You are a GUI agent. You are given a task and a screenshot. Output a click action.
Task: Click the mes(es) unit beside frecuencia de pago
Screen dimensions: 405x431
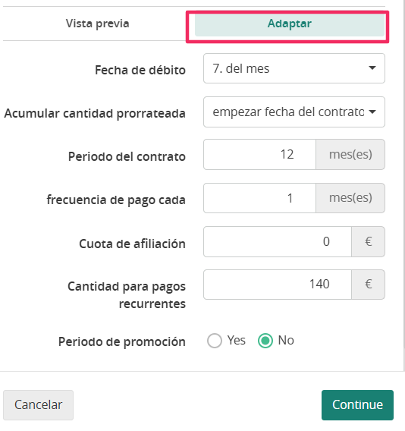(x=350, y=198)
